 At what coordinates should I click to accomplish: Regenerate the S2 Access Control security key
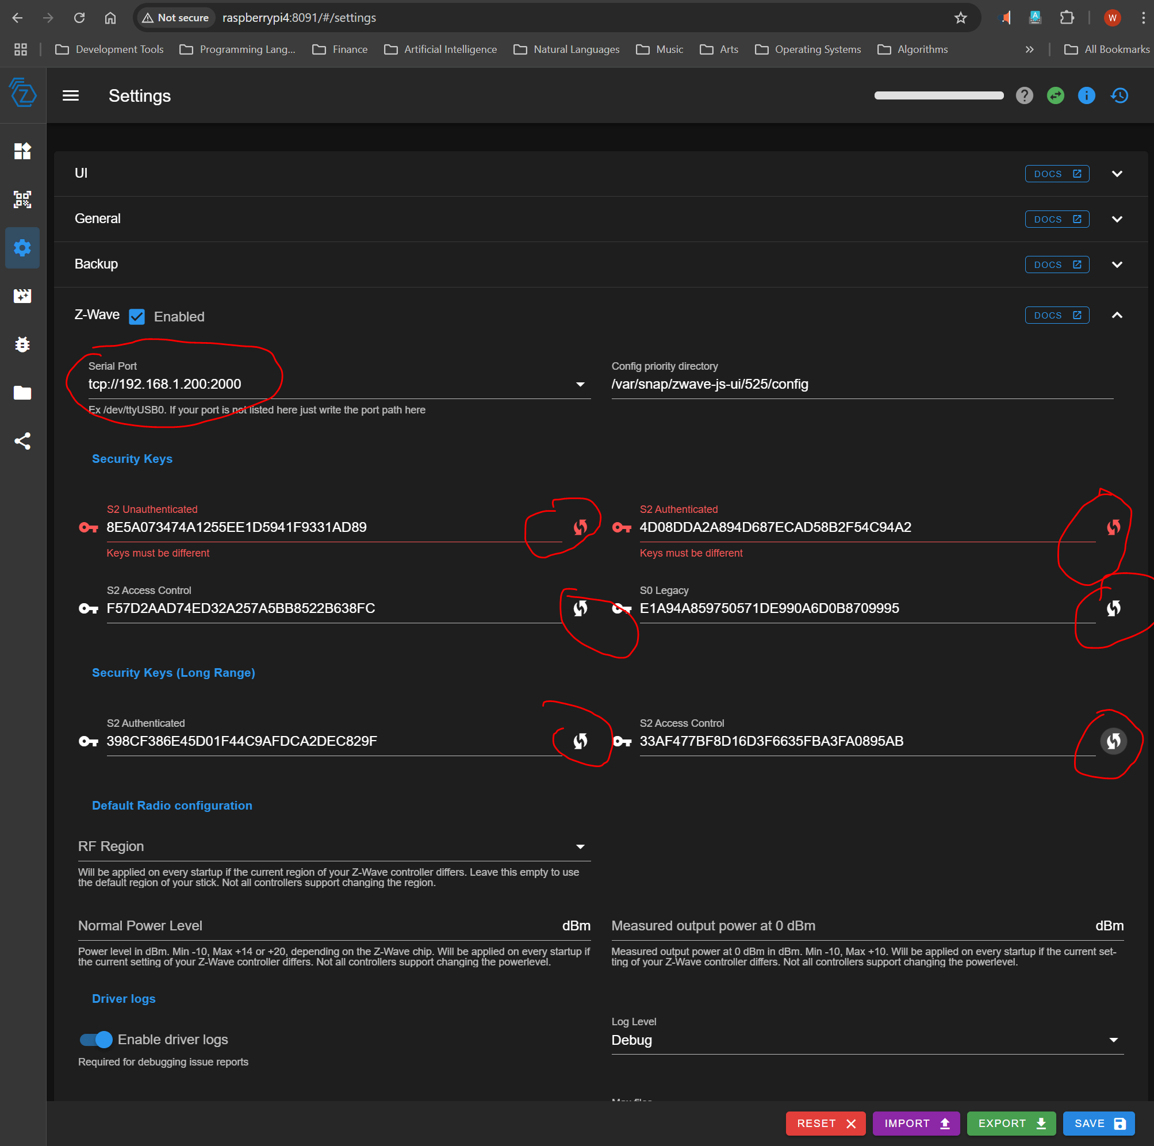[x=580, y=608]
